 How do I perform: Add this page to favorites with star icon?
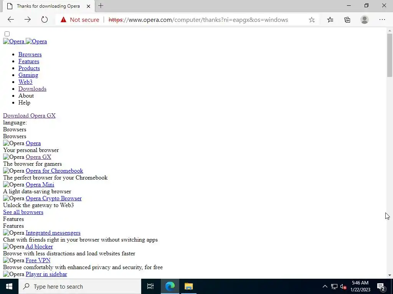click(x=312, y=20)
